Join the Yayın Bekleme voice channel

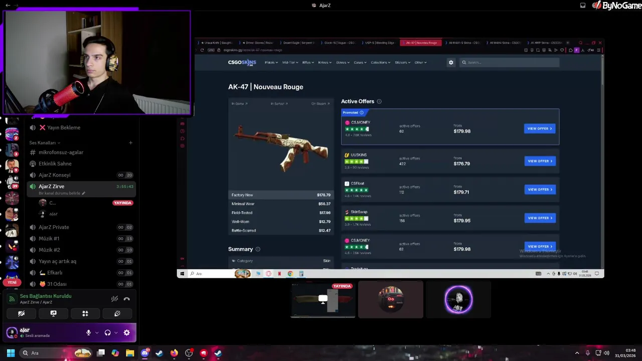pyautogui.click(x=80, y=127)
